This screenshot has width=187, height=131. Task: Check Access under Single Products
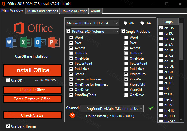click(x=126, y=48)
